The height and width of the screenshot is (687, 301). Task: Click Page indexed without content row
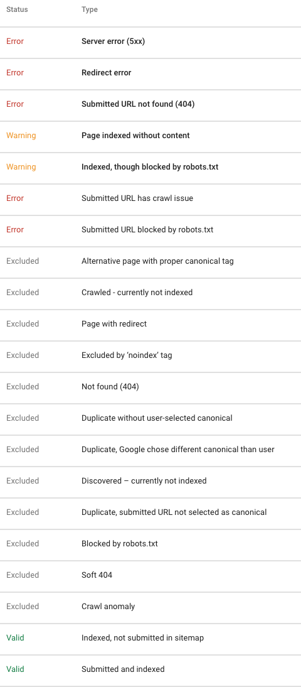(x=150, y=136)
